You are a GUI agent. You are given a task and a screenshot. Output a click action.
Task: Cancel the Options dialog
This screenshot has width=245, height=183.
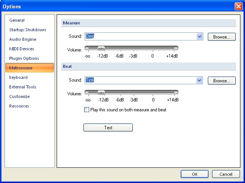click(226, 174)
